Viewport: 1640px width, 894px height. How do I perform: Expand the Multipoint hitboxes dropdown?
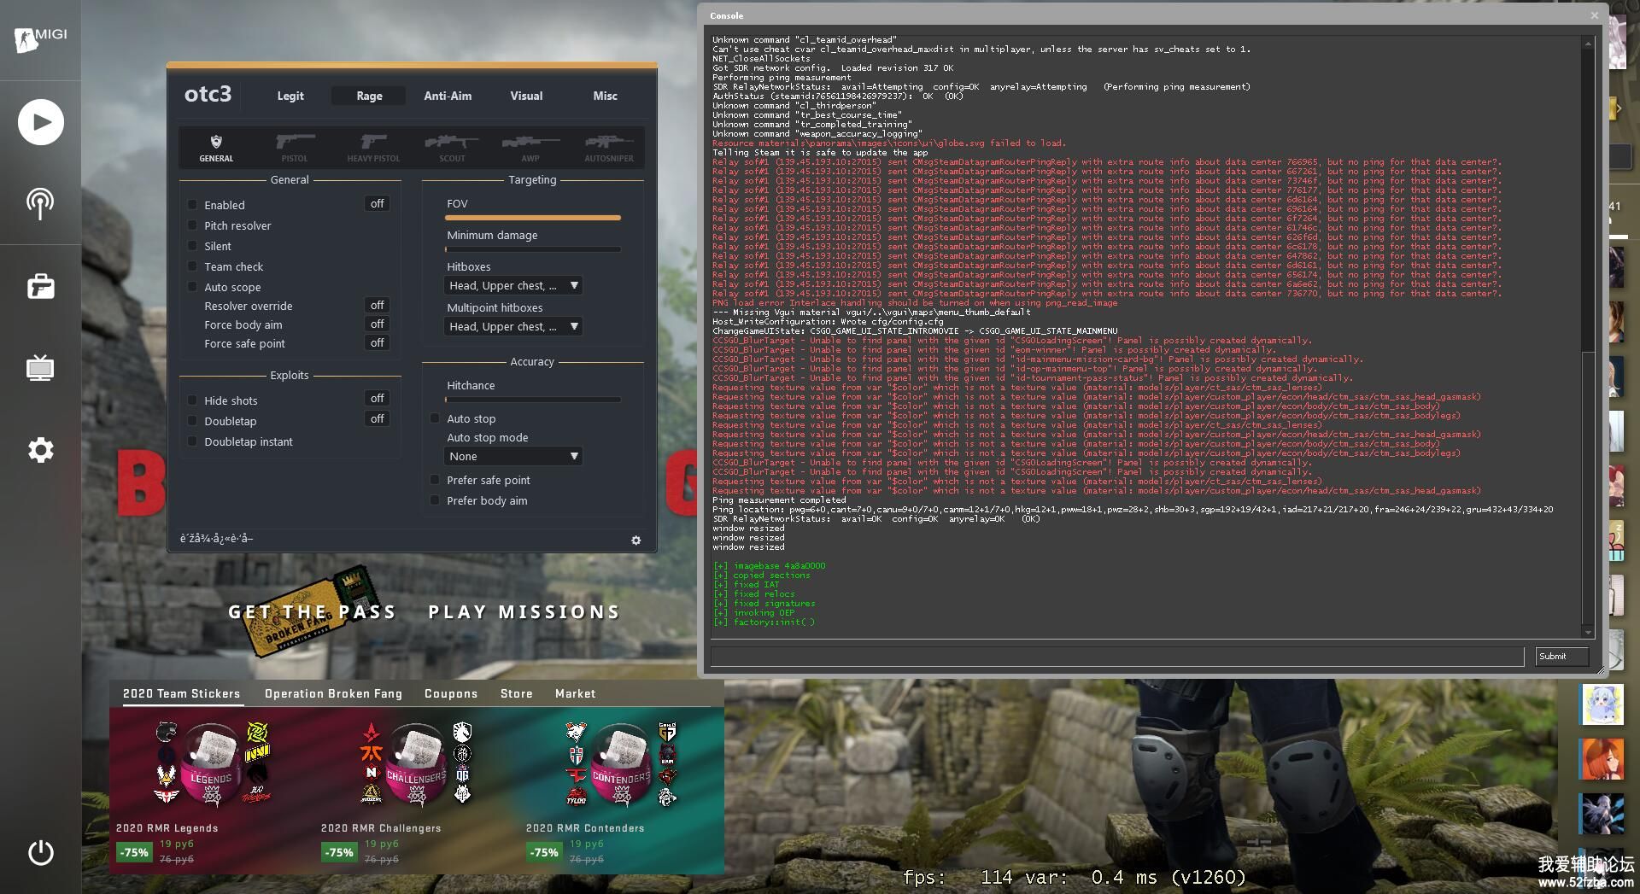(513, 326)
